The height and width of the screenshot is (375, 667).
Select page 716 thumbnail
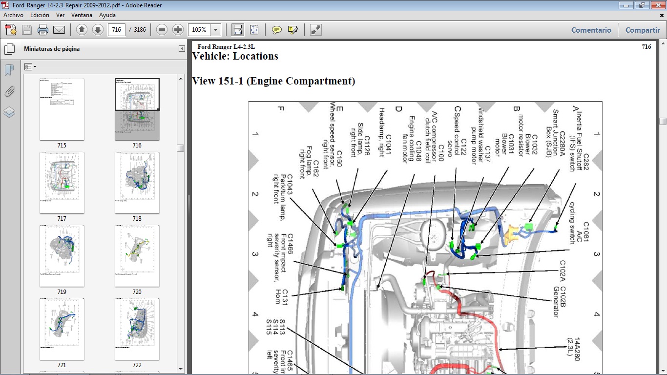tap(137, 109)
